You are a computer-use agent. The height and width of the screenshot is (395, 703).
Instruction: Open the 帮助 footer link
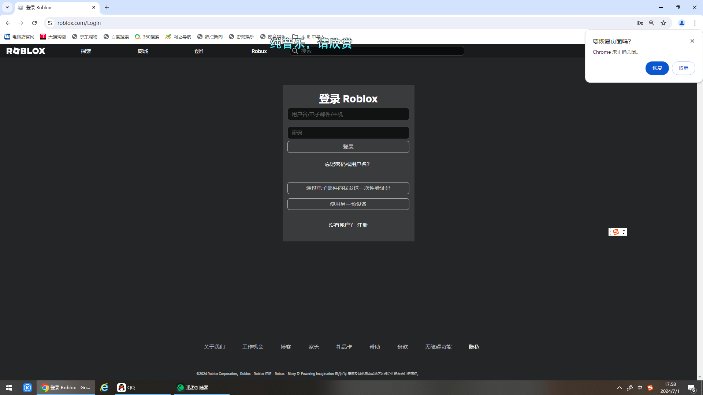tap(375, 347)
